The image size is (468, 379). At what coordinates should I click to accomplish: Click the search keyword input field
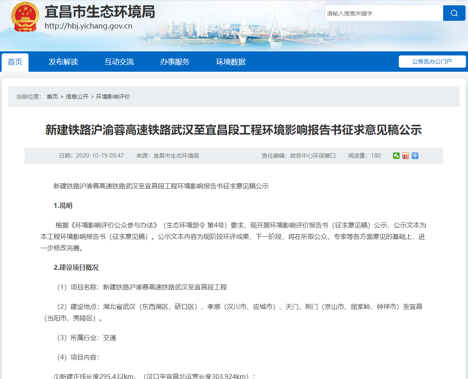coord(384,13)
